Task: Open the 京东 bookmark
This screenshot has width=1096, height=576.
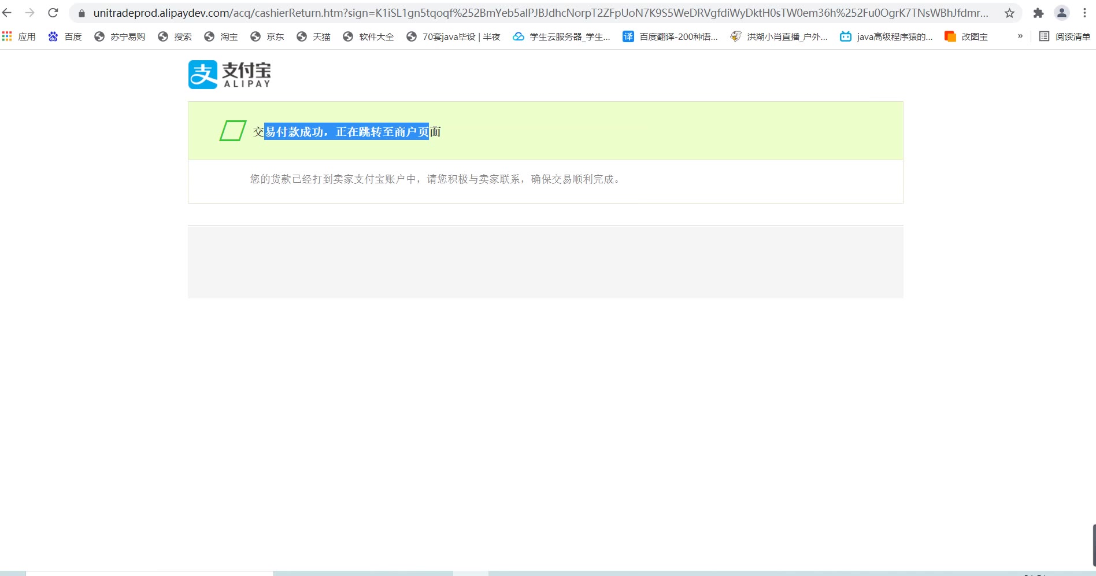Action: click(267, 36)
